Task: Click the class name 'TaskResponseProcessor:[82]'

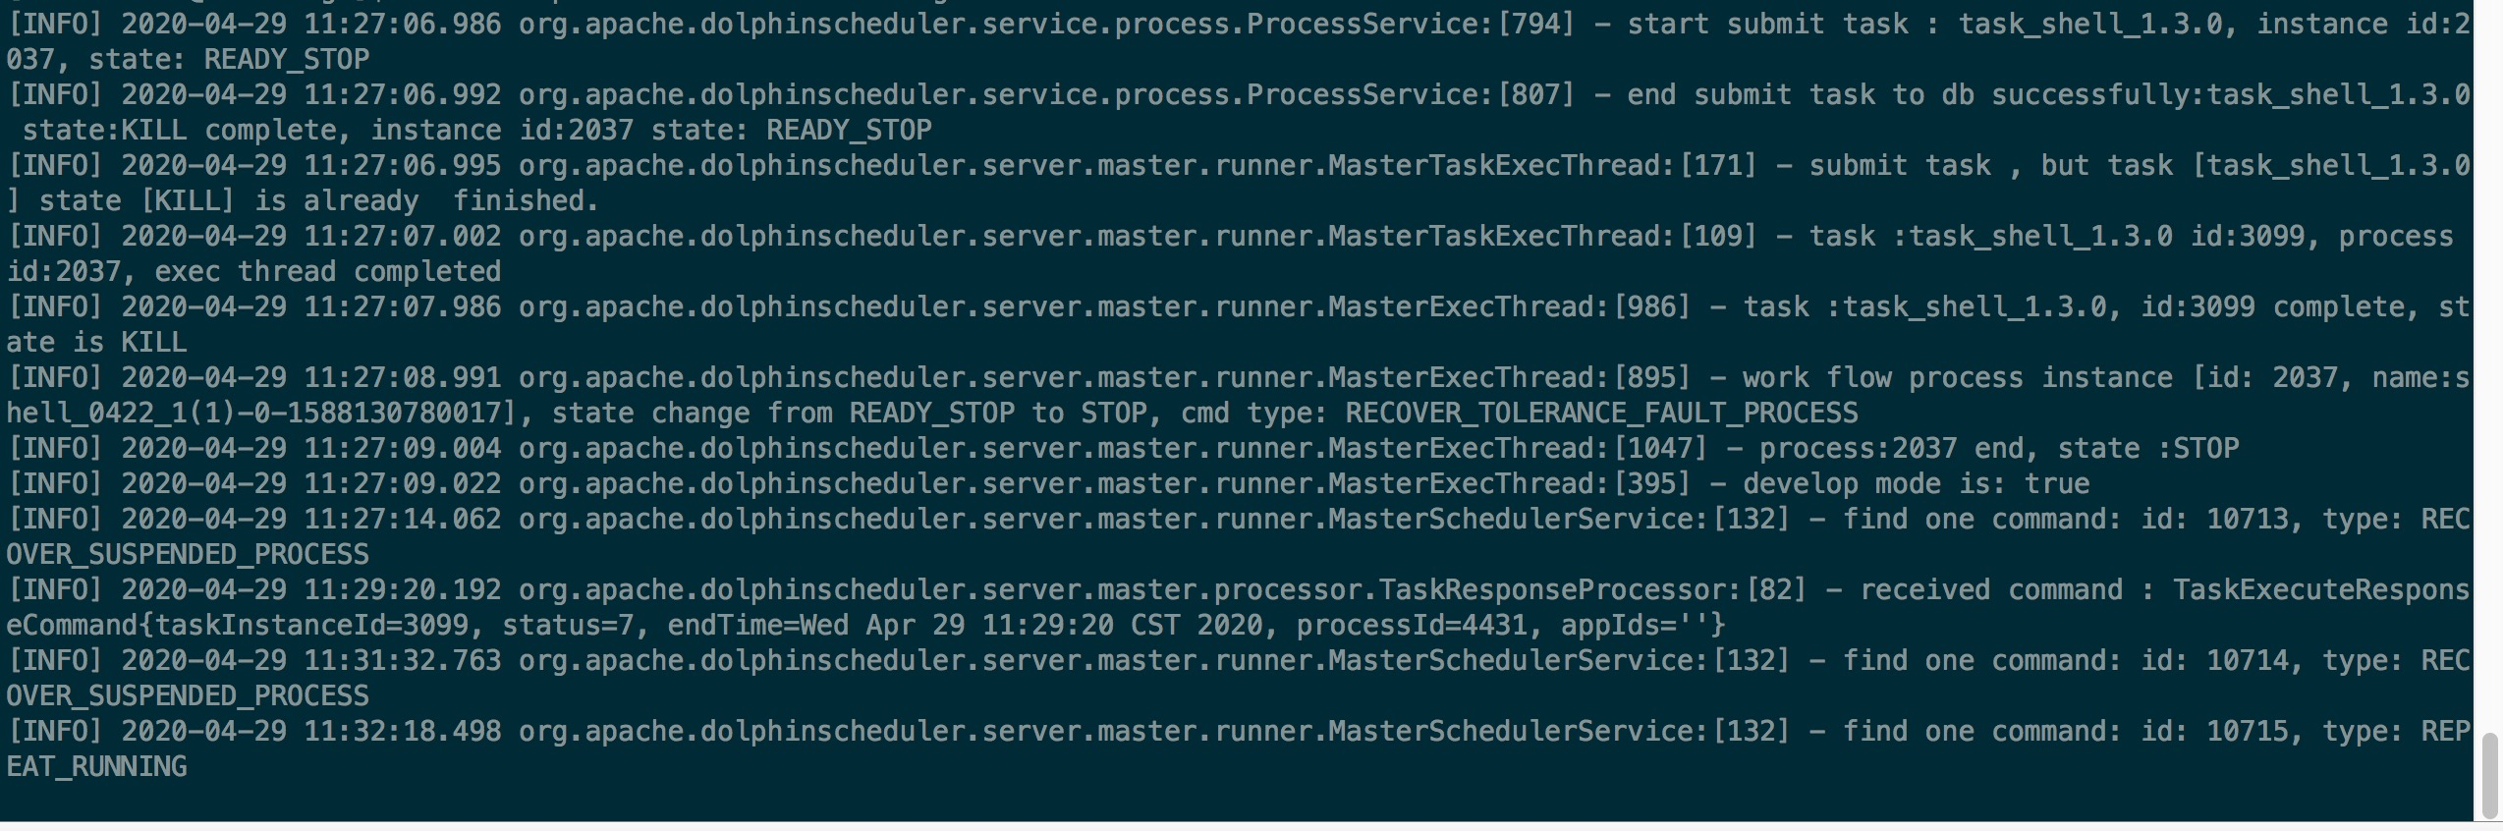Action: [1592, 589]
